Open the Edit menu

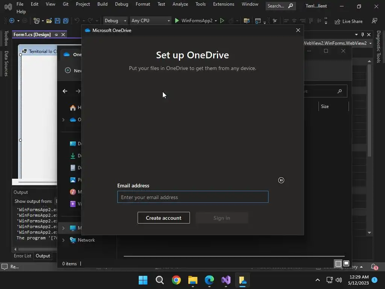tap(34, 4)
